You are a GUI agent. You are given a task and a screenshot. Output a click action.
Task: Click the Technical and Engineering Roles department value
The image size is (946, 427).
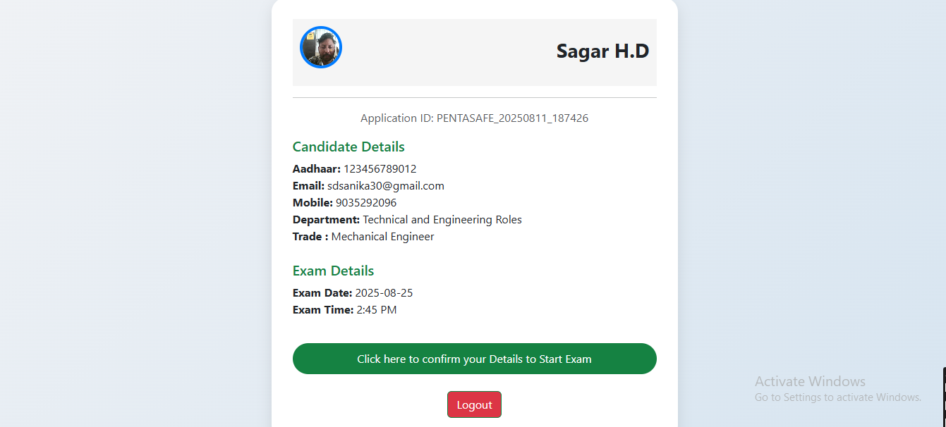tap(442, 220)
